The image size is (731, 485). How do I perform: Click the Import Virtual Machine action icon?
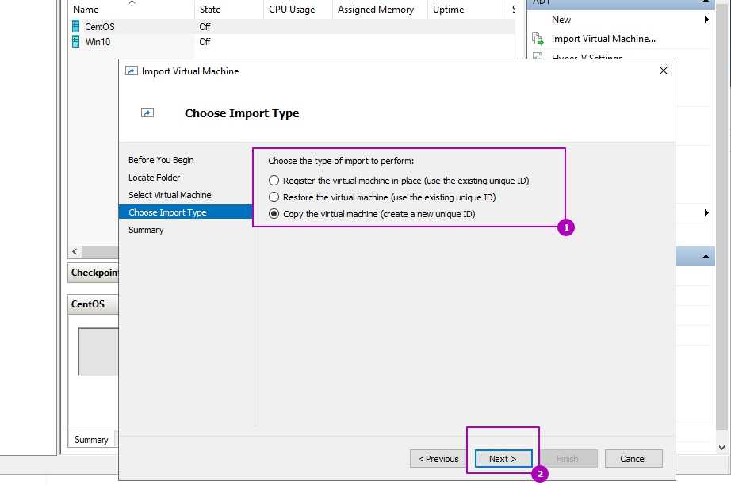(x=538, y=39)
